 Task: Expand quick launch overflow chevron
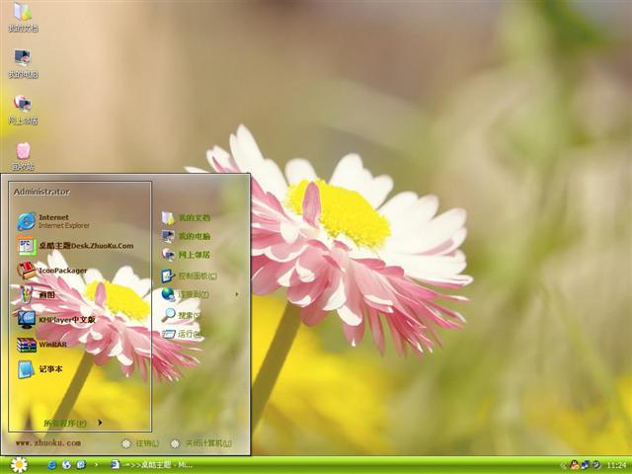[x=96, y=465]
